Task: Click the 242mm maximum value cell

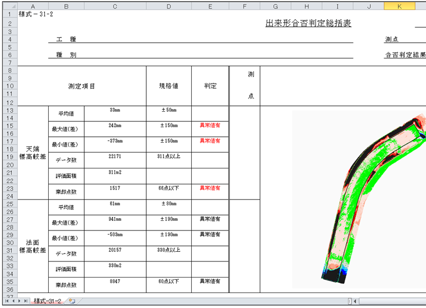Action: click(115, 129)
